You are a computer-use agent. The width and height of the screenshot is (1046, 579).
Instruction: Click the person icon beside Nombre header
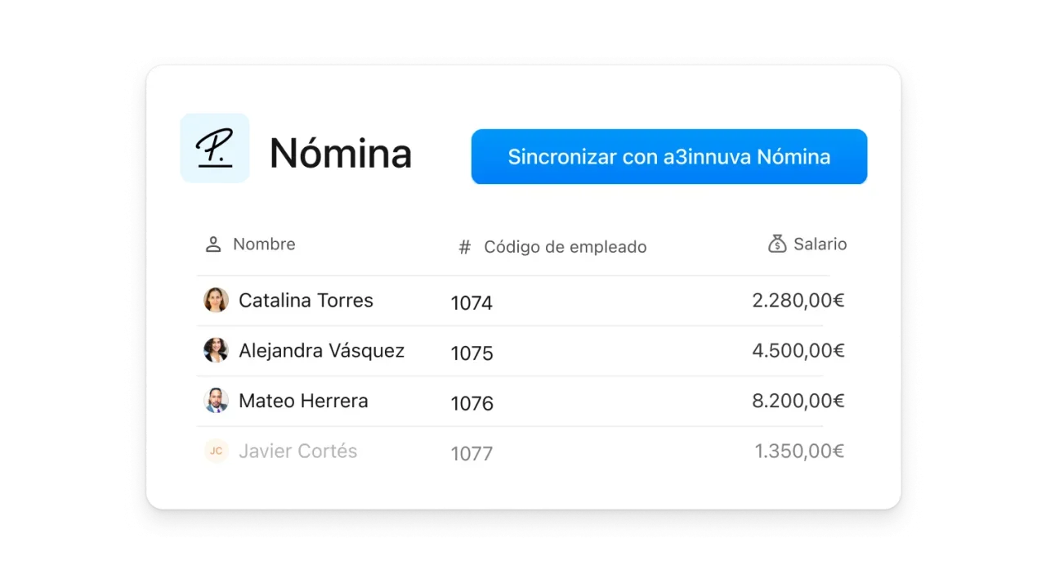click(x=213, y=245)
